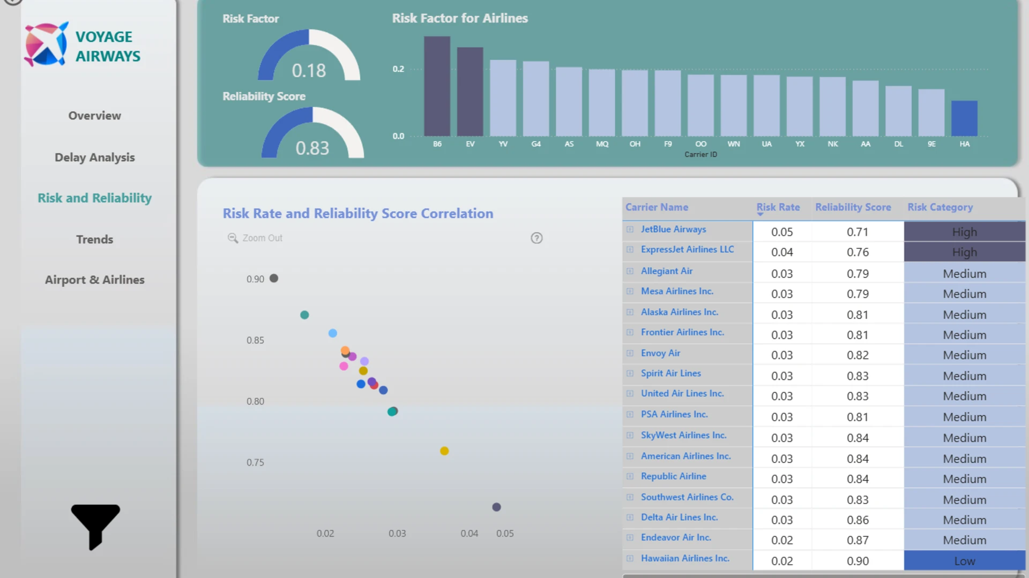Select Risk and Reliability page

(95, 198)
